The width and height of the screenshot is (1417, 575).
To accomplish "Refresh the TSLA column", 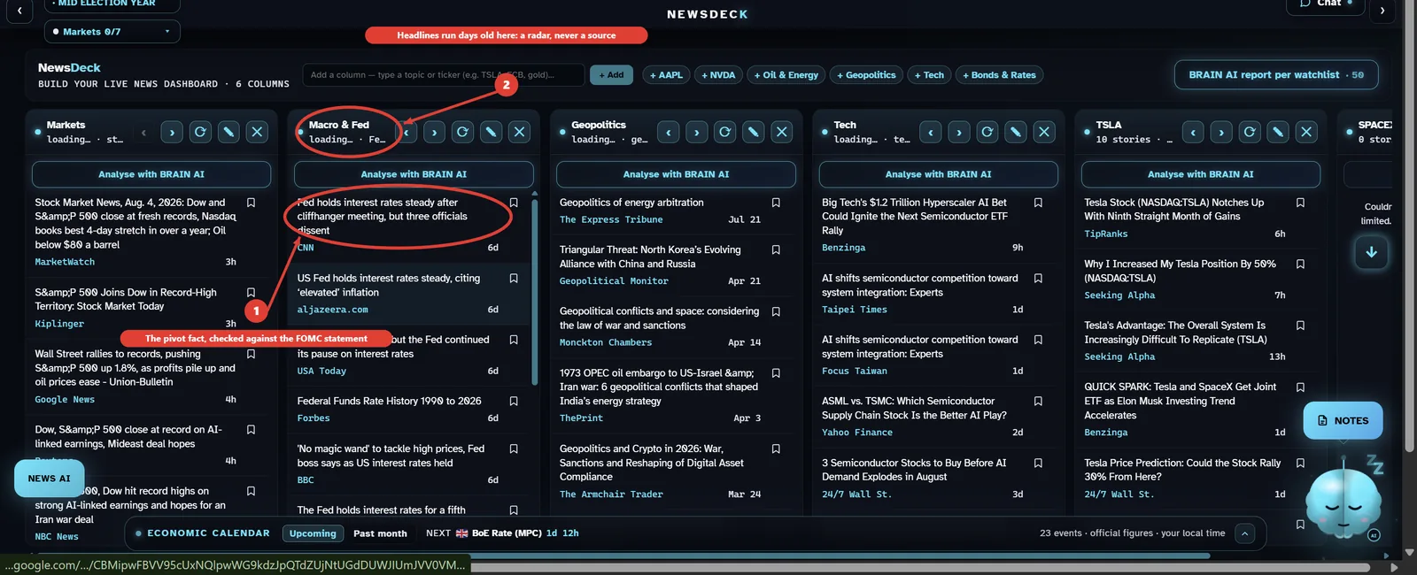I will pos(1250,132).
